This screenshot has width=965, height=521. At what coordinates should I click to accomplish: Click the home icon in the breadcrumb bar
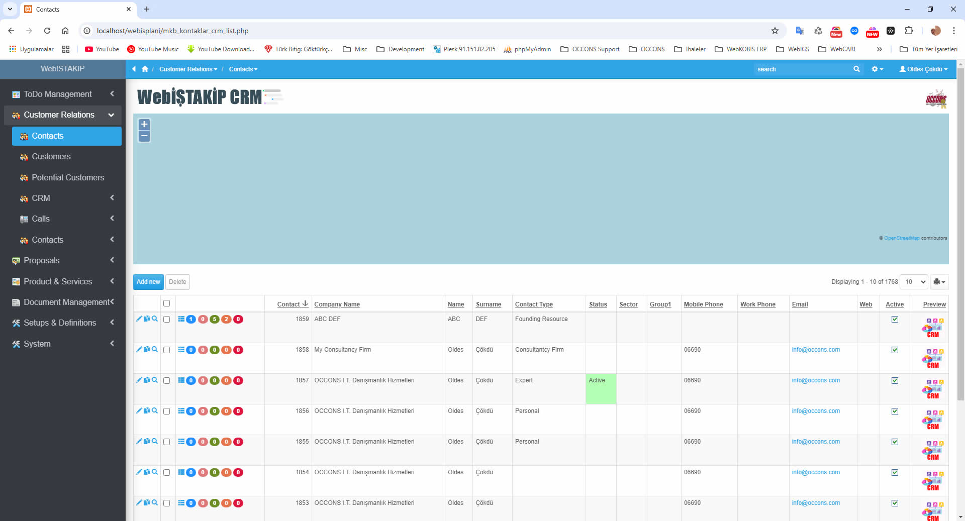[x=145, y=69]
